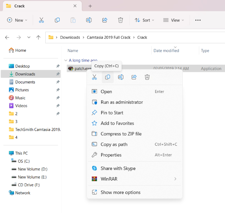Click Downloads in the address breadcrumb

[x=70, y=38]
